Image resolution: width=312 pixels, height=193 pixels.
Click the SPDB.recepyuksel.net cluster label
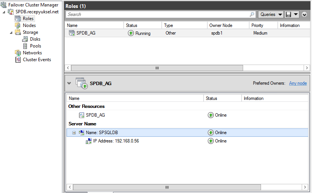click(37, 12)
